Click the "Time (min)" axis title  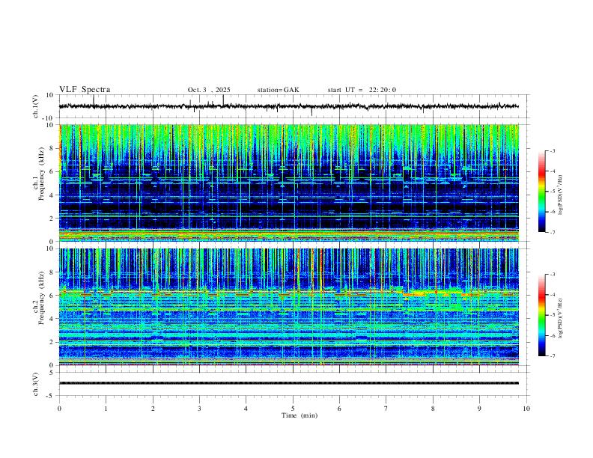(299, 415)
